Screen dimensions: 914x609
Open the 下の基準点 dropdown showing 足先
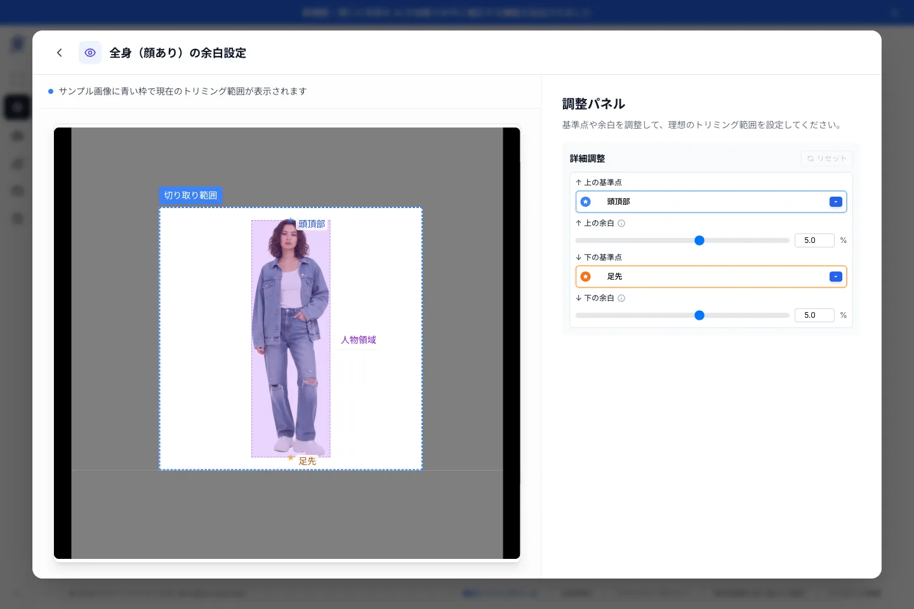point(711,277)
